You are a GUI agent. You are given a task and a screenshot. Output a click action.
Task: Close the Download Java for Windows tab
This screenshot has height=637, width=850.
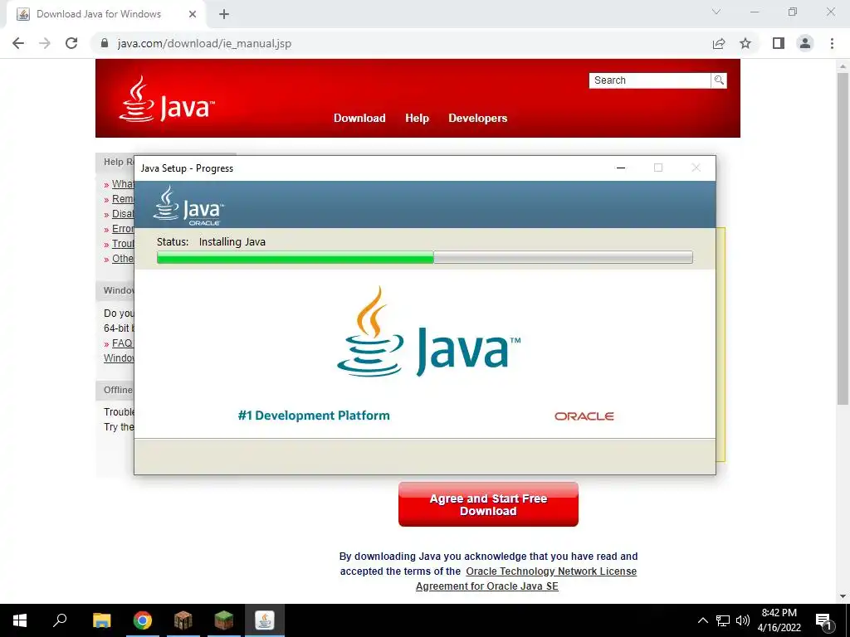pyautogui.click(x=193, y=14)
